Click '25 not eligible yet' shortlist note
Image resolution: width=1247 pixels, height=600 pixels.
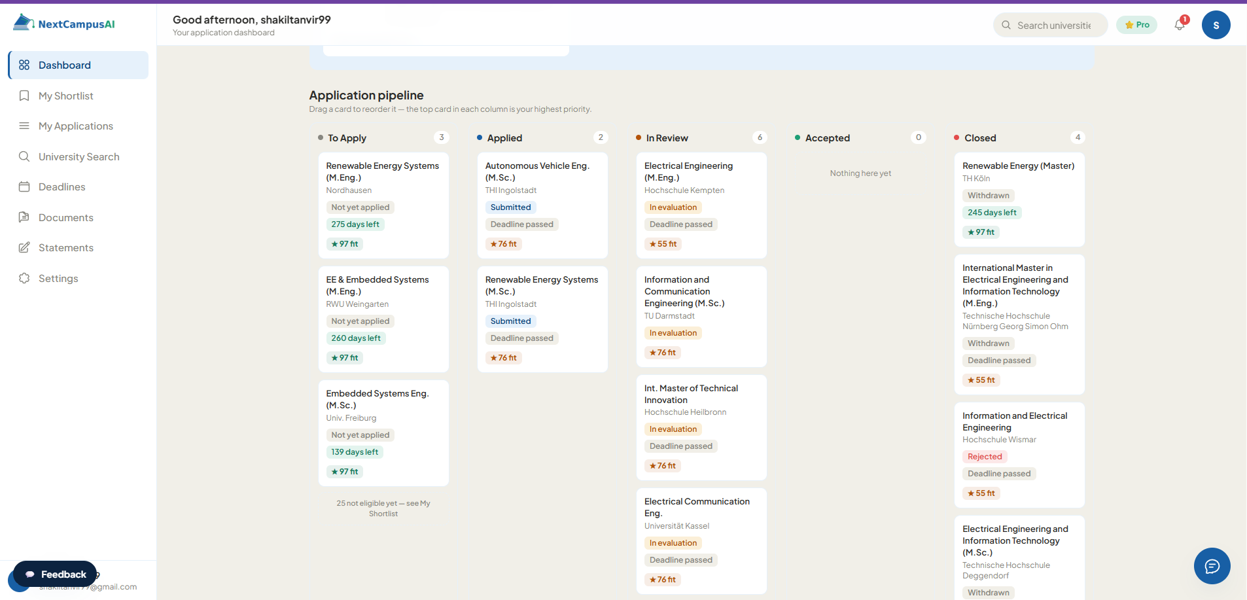click(x=383, y=508)
